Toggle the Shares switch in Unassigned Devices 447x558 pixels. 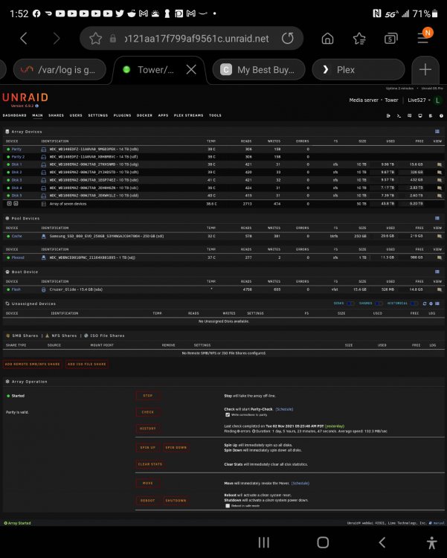379,304
